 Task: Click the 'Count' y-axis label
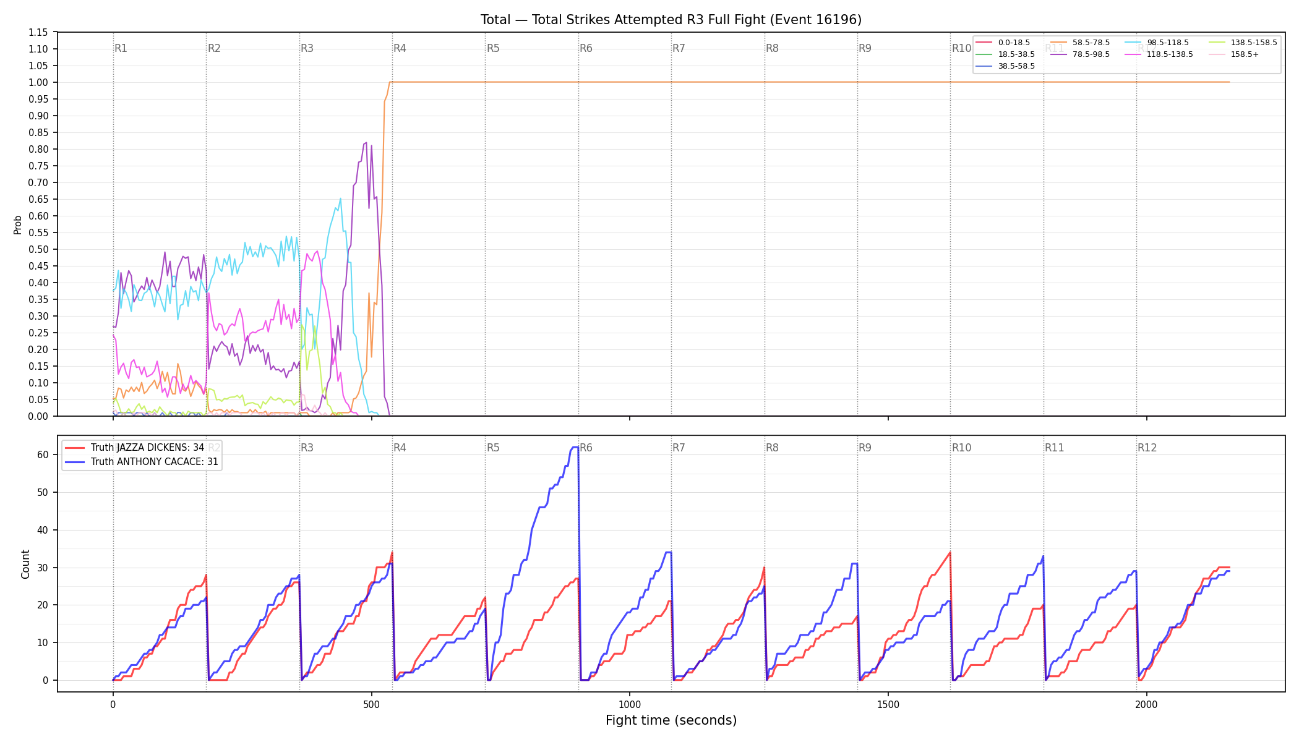point(25,564)
